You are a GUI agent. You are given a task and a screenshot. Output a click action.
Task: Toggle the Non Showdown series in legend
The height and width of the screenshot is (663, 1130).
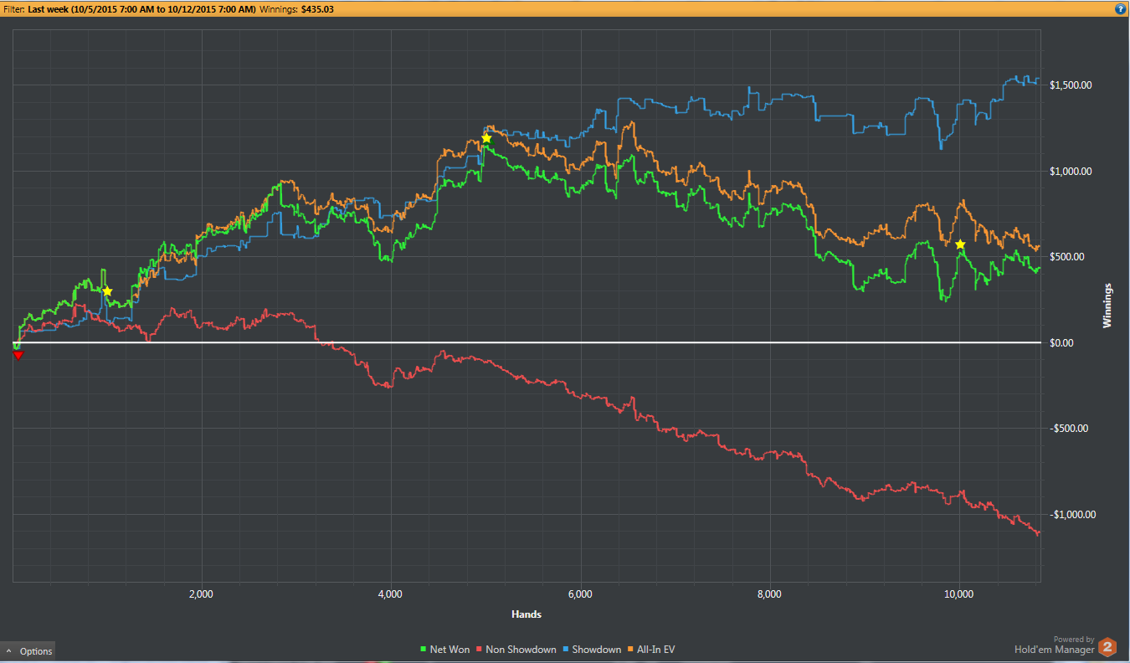[x=516, y=650]
